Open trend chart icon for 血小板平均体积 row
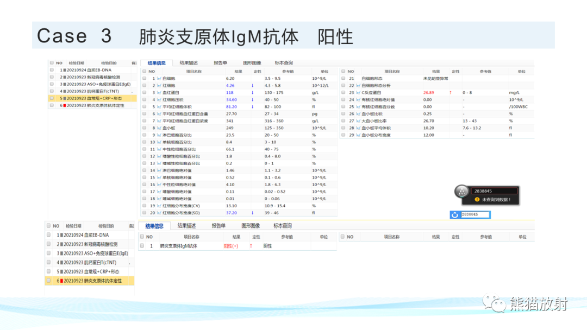The height and width of the screenshot is (330, 587). pyautogui.click(x=358, y=128)
